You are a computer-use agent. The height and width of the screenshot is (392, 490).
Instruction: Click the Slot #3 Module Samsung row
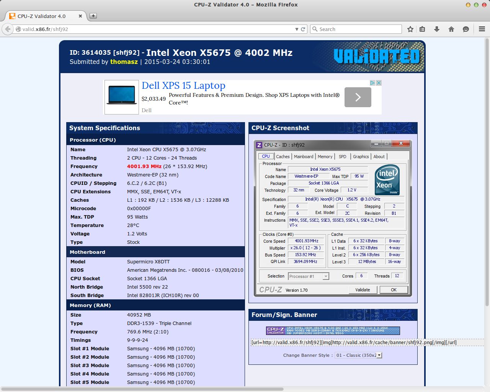click(x=155, y=366)
